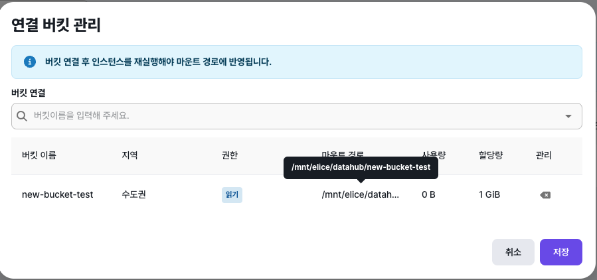Click the magnifier search icon

(23, 115)
